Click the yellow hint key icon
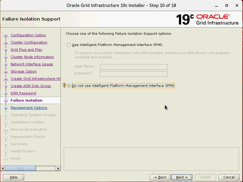243x182 pixels. tap(64, 86)
